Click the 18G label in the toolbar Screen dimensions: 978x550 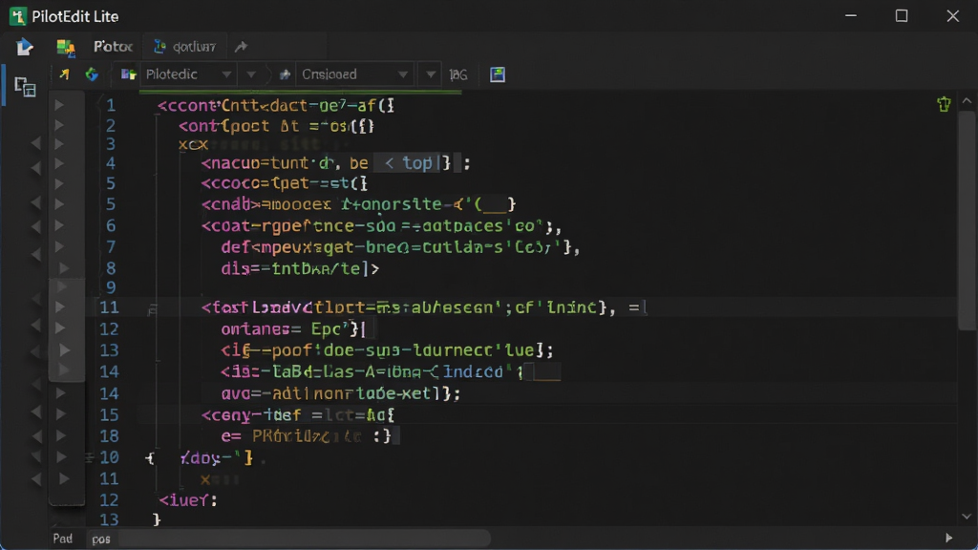(x=458, y=74)
